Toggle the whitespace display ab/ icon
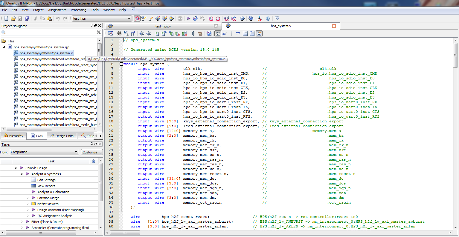 [225, 33]
